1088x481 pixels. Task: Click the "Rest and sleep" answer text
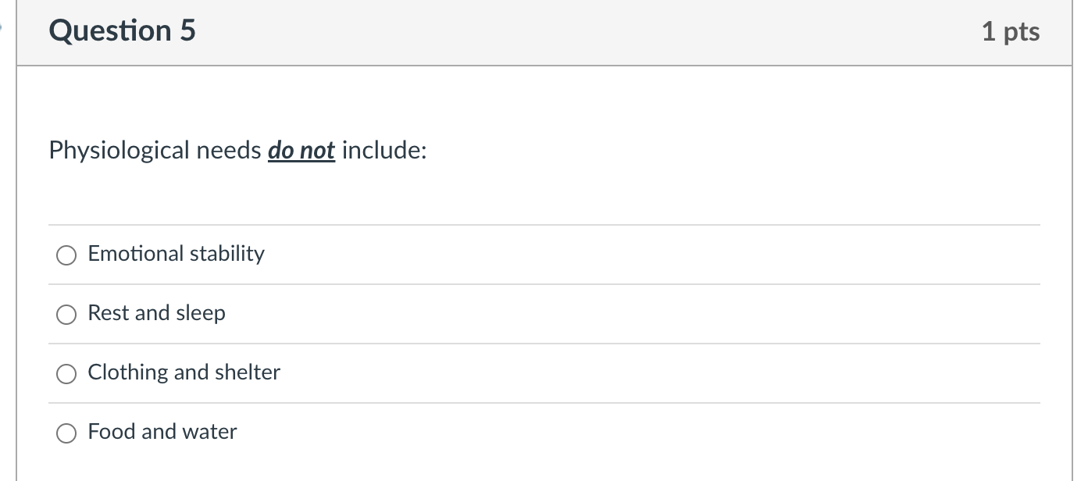point(156,313)
